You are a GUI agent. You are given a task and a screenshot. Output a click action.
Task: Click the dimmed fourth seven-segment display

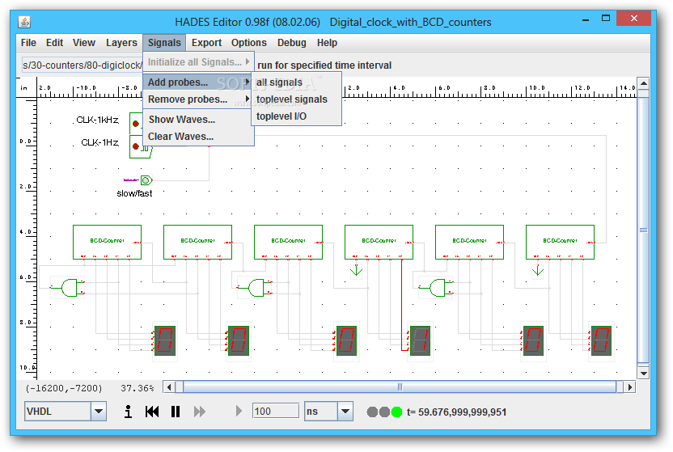coord(420,340)
